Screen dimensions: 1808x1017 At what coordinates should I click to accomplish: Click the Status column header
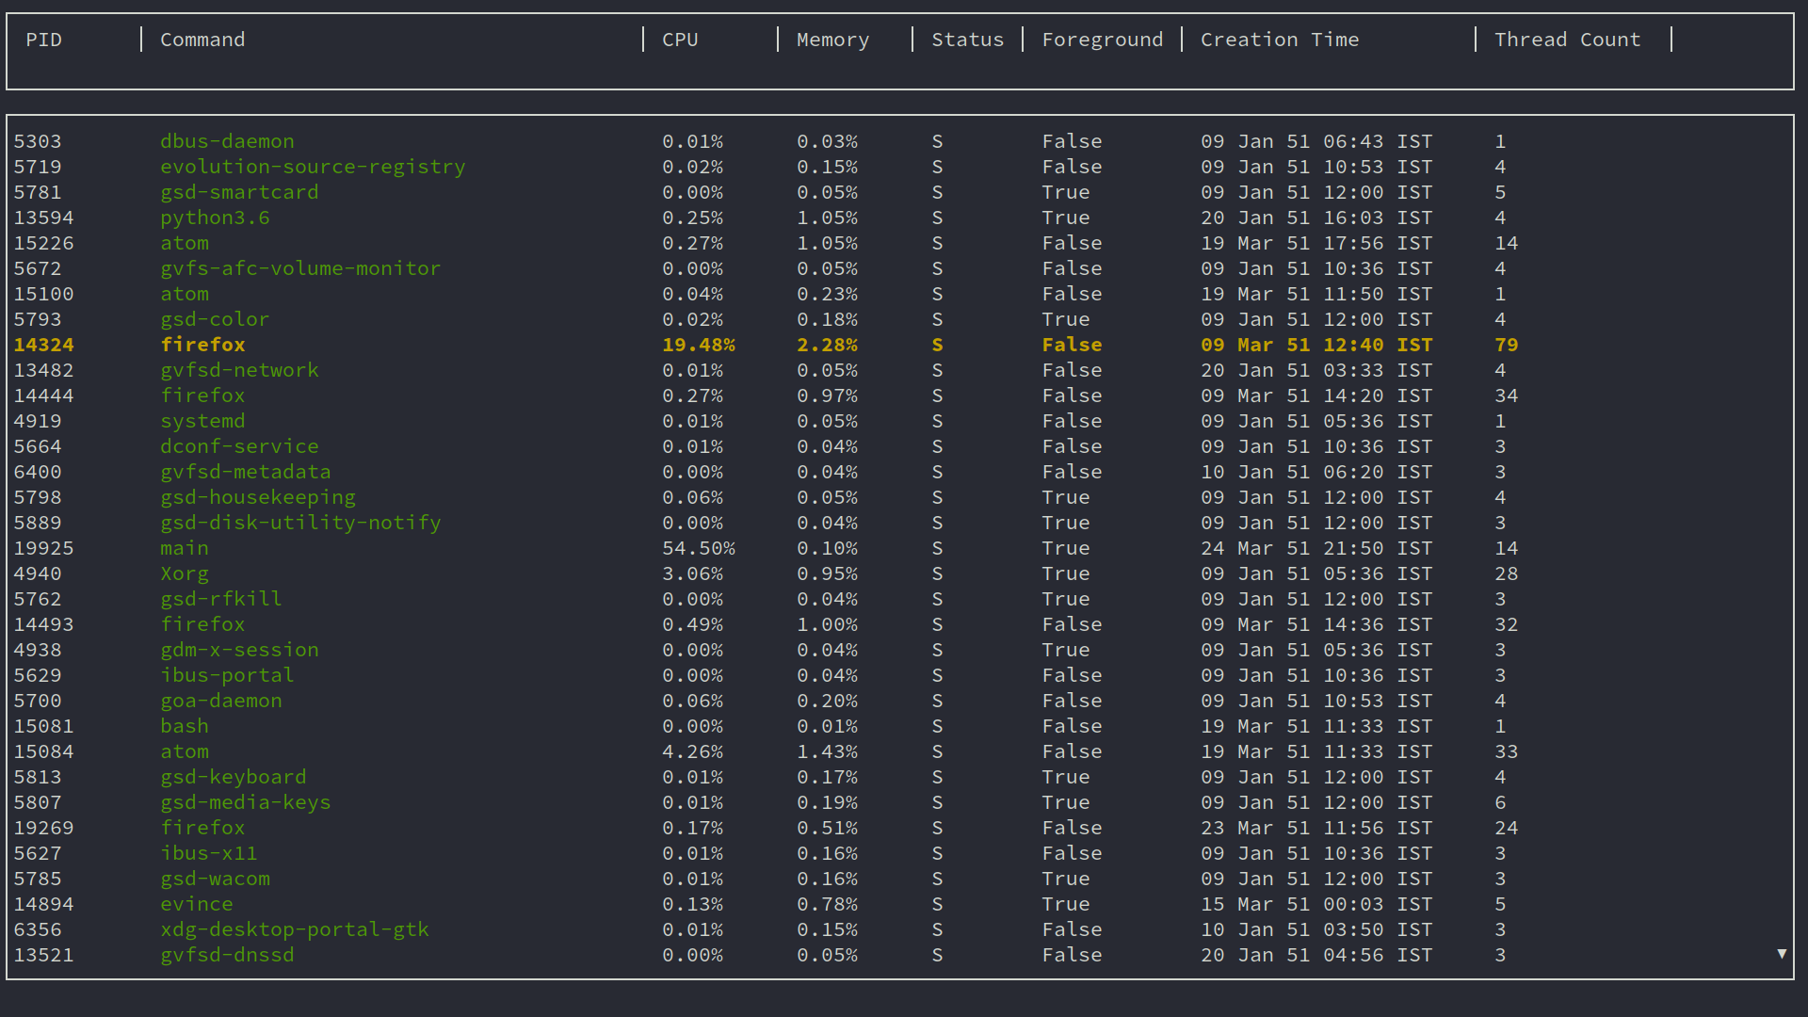tap(967, 40)
